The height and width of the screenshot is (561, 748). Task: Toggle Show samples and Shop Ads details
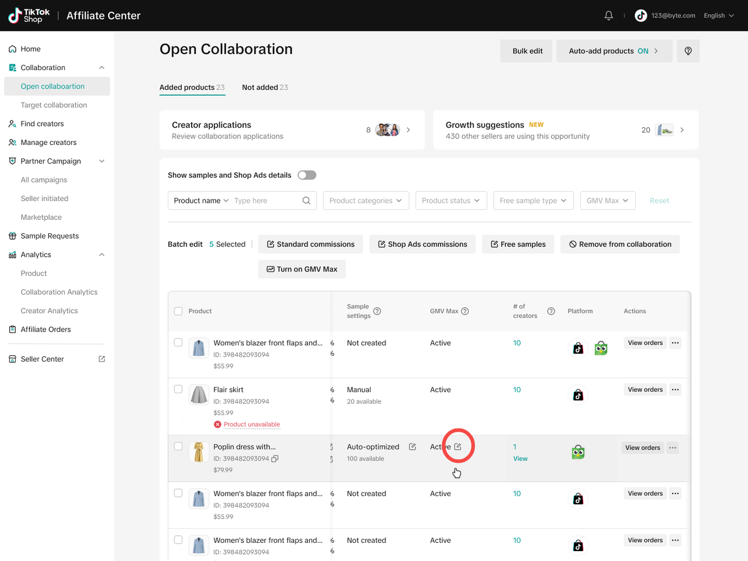coord(307,175)
